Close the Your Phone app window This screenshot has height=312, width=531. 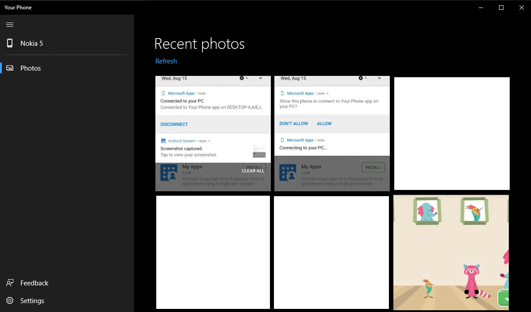point(521,8)
